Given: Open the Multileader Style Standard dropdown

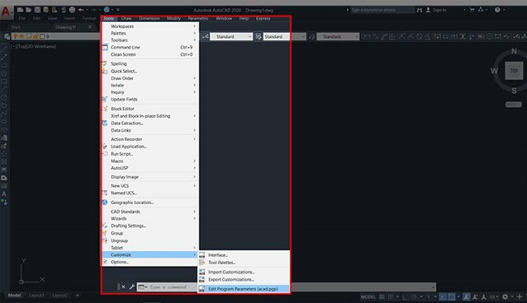Looking at the screenshot, I should coord(338,36).
